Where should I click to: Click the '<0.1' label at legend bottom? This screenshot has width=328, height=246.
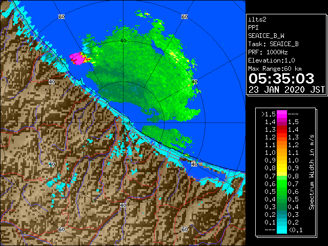click(x=295, y=230)
